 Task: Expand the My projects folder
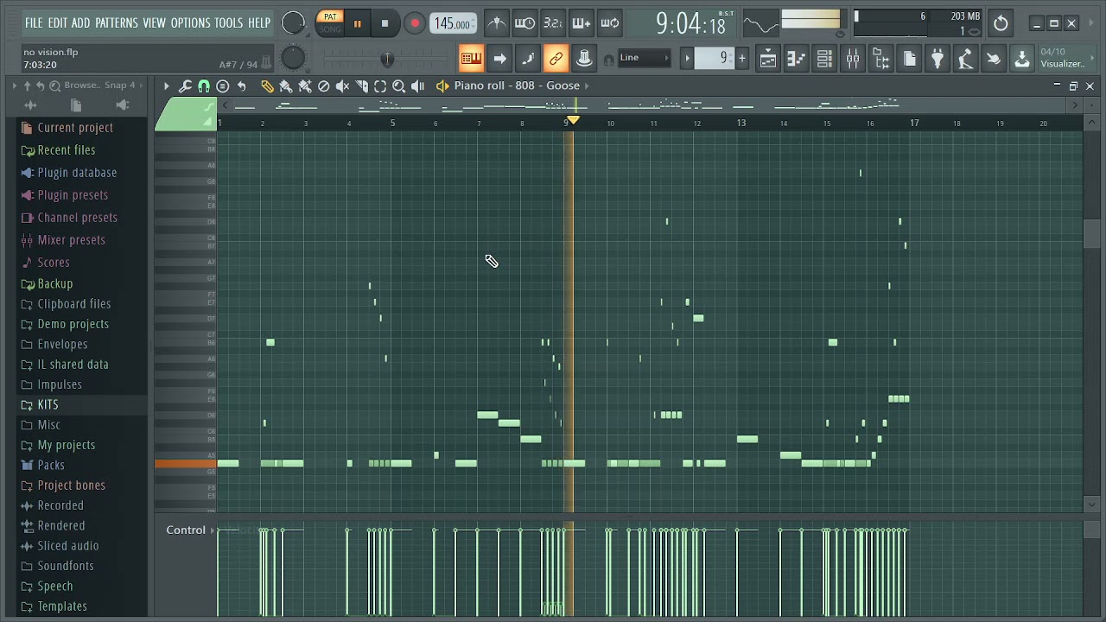pyautogui.click(x=67, y=445)
